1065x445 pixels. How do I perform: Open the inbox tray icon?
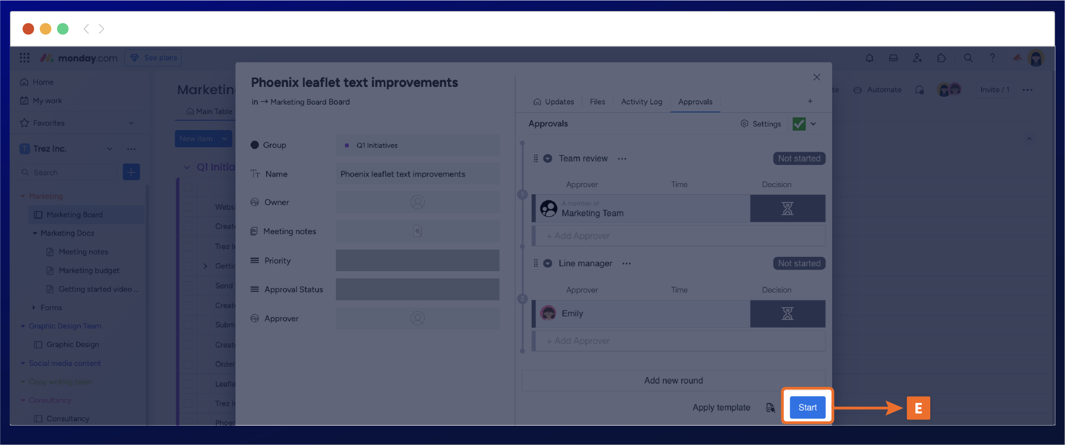point(893,58)
